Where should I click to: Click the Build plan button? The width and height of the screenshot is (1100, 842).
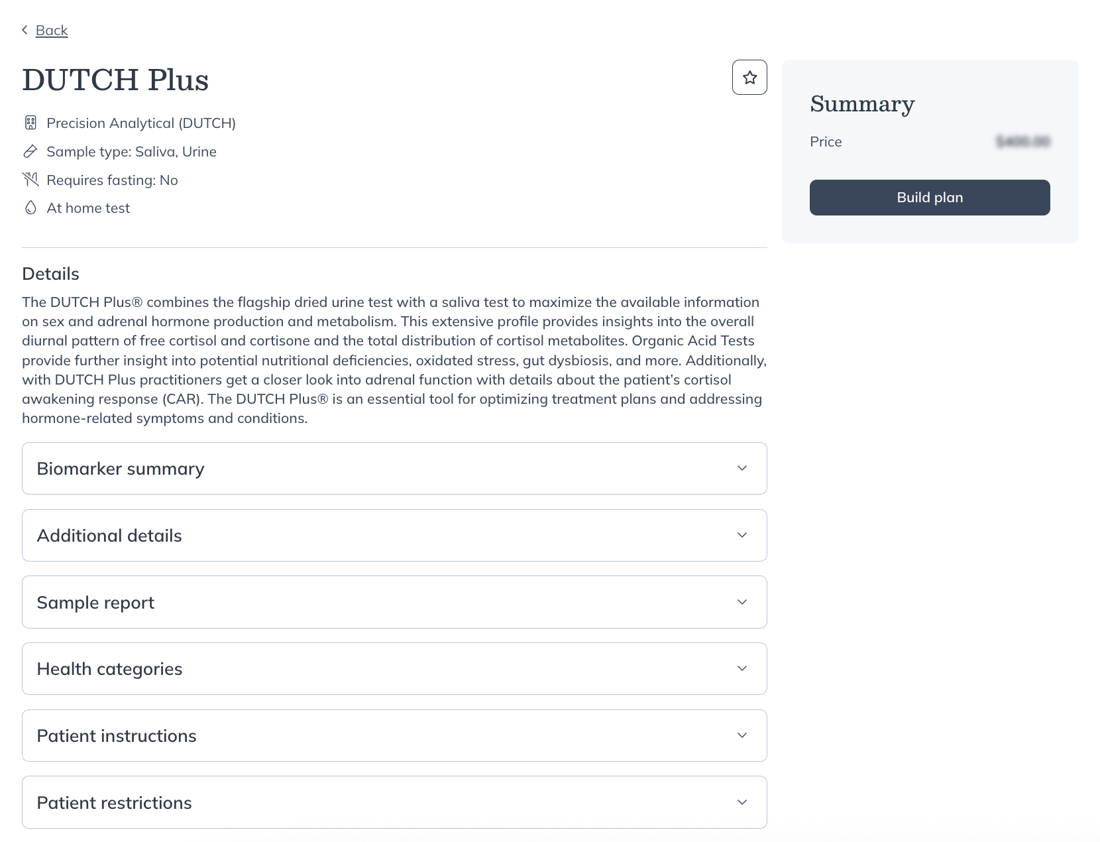[929, 197]
